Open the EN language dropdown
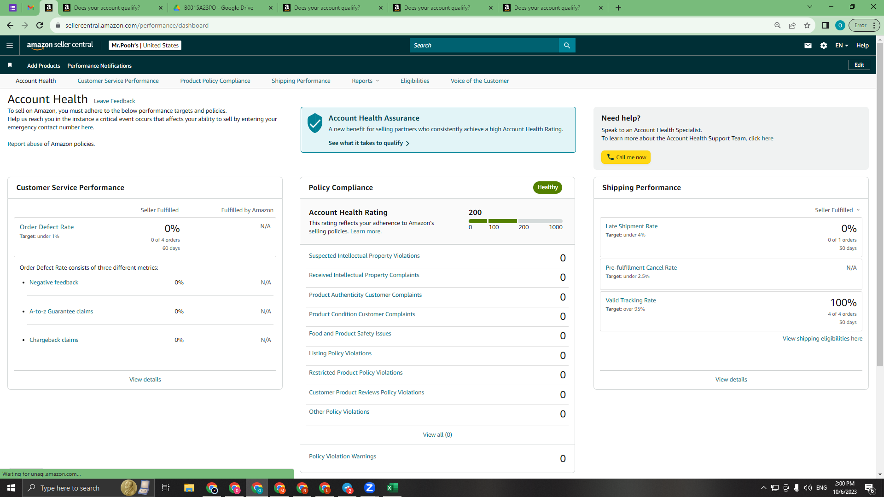Viewport: 884px width, 497px height. (x=841, y=46)
